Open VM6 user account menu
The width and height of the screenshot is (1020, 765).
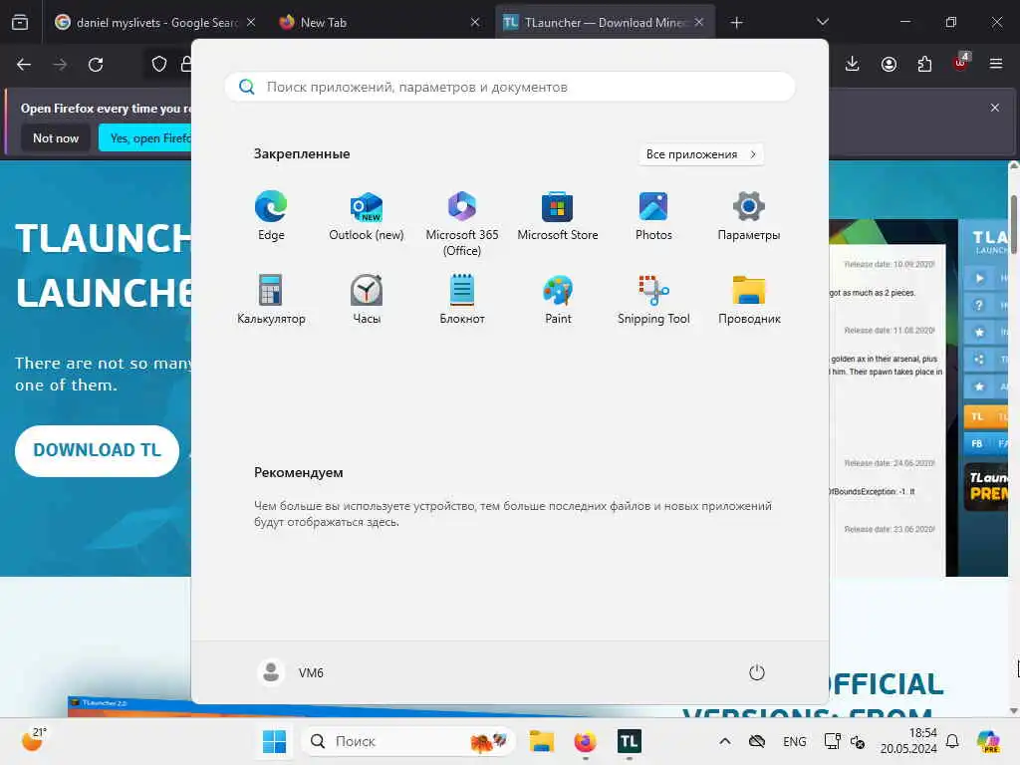pos(291,672)
